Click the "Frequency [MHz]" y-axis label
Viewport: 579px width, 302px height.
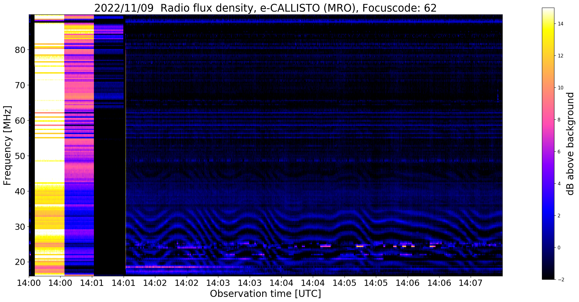(x=8, y=145)
